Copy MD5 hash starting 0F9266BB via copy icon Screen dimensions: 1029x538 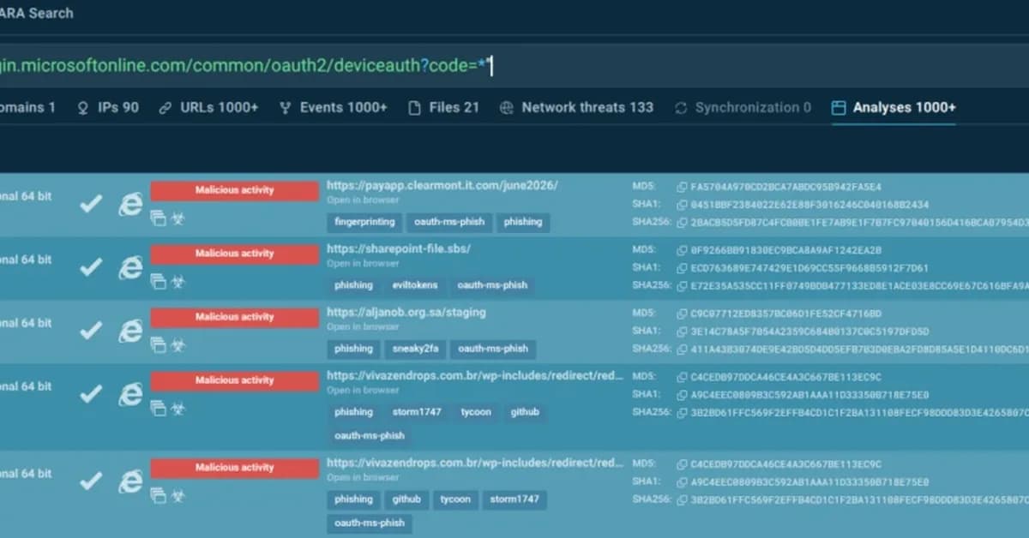(682, 250)
